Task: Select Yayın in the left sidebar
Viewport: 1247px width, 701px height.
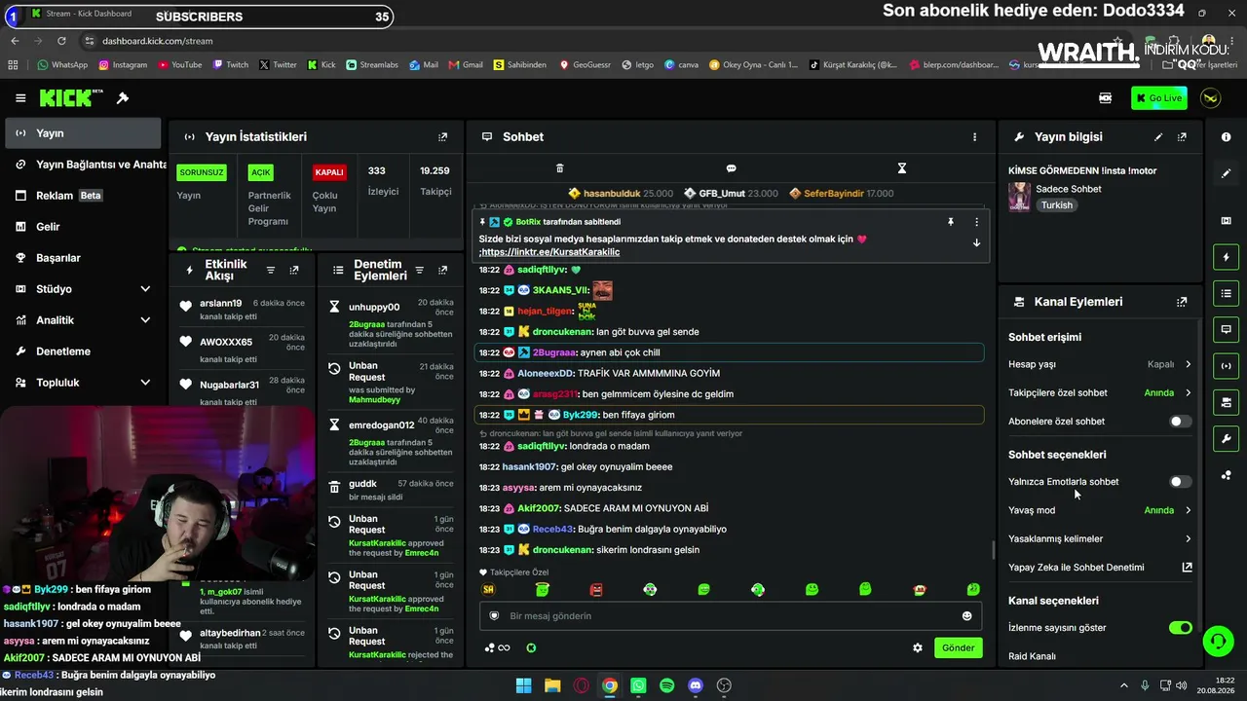Action: 83,133
